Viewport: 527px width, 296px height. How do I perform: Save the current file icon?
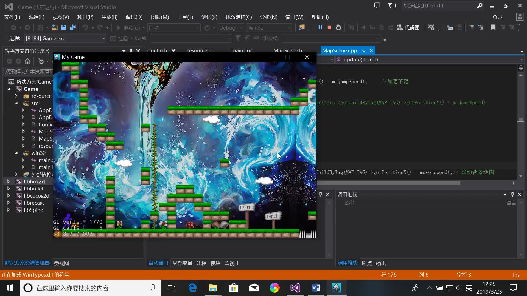point(64,27)
